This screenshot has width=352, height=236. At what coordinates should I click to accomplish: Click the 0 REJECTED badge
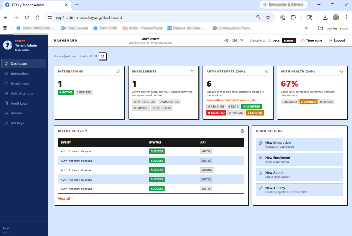tap(216, 113)
